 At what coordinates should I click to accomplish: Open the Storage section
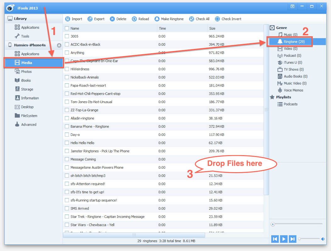[x=24, y=89]
